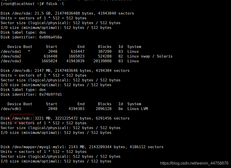Image resolution: width=231 pixels, height=168 pixels.
Task: Click the boot asterisk flag for sda1
Action: click(x=29, y=51)
